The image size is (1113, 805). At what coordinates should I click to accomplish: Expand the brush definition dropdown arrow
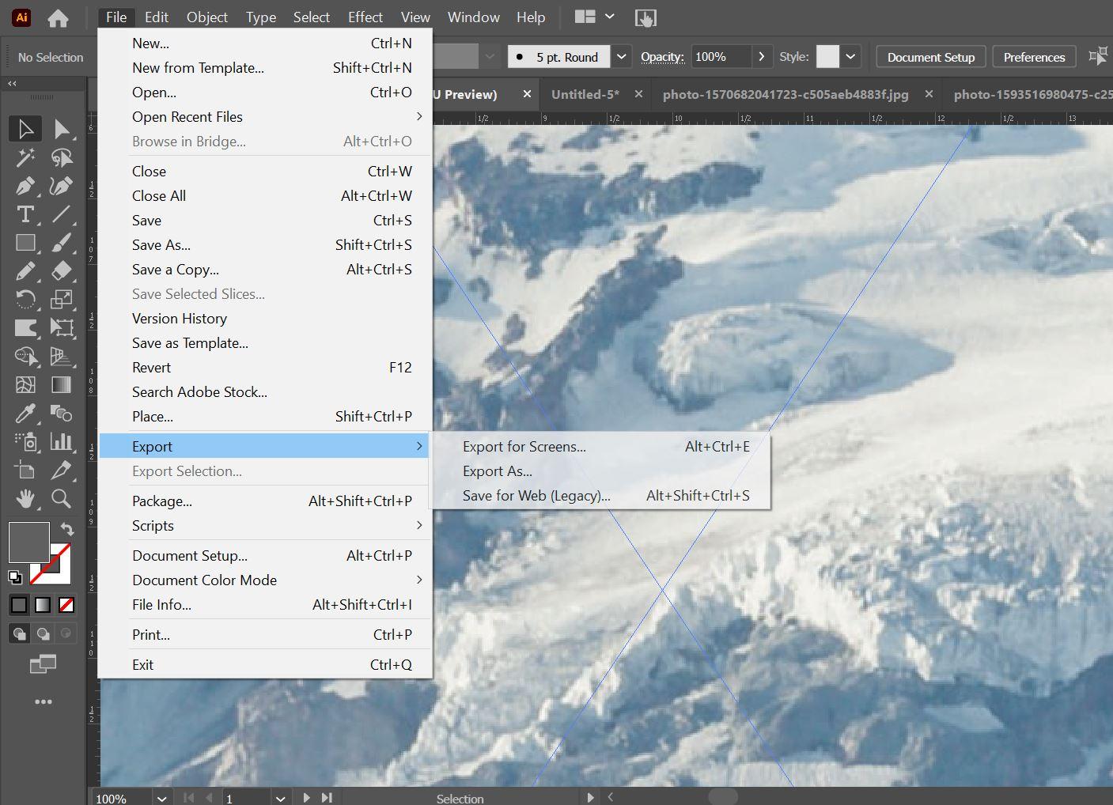tap(622, 57)
